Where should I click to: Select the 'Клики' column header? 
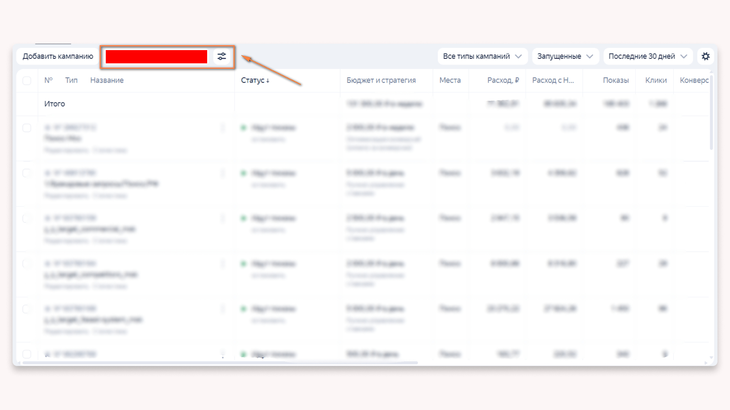(656, 80)
